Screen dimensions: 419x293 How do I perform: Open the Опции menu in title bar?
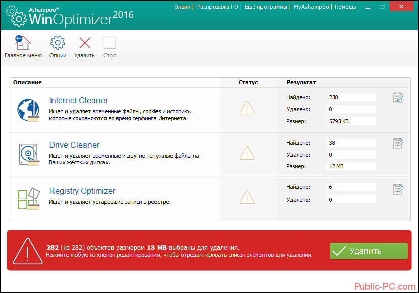[x=182, y=7]
